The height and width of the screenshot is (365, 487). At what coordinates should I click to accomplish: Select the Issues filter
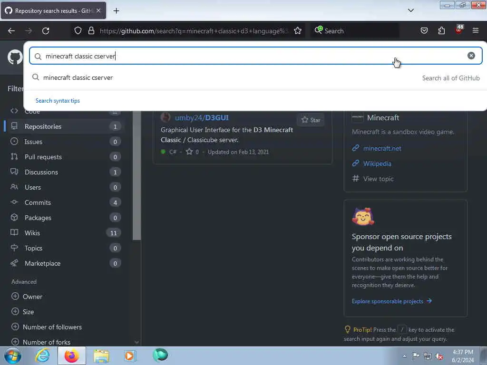(65, 142)
